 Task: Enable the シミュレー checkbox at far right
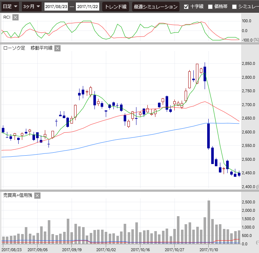click(234, 7)
